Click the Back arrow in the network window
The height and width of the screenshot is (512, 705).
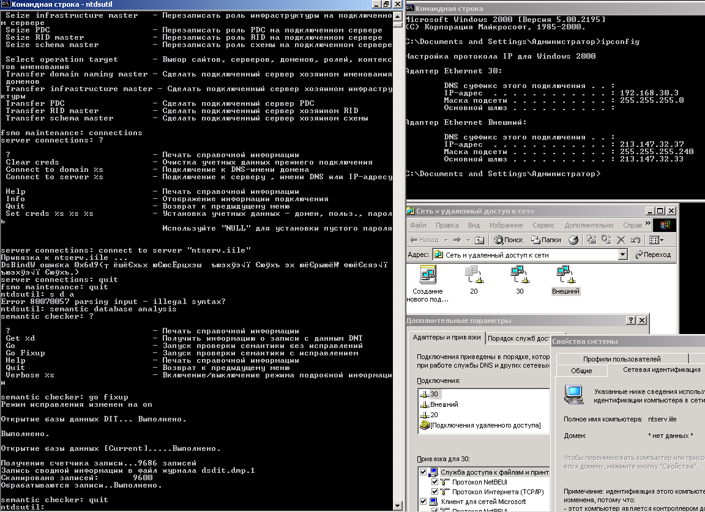(x=414, y=240)
